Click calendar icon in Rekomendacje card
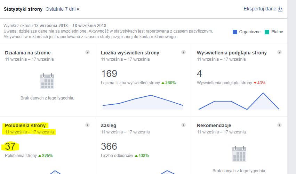The width and height of the screenshot is (296, 174). click(239, 154)
